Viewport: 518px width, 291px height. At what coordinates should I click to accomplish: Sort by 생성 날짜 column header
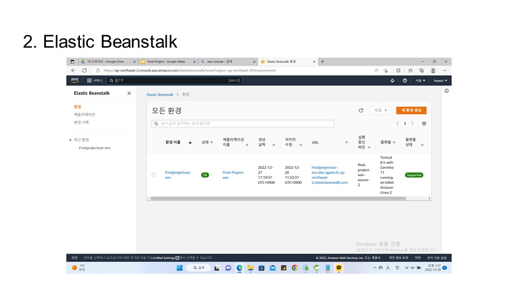point(266,142)
